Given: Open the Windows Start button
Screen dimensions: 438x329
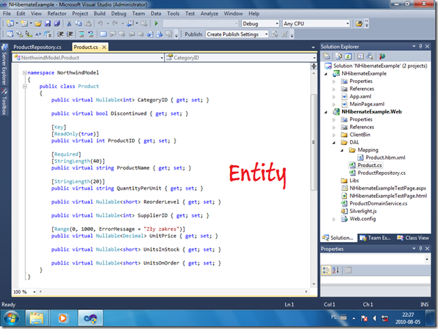Looking at the screenshot, I should coord(12,318).
